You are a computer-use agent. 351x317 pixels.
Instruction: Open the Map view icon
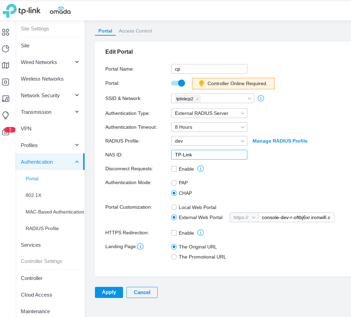[x=5, y=65]
